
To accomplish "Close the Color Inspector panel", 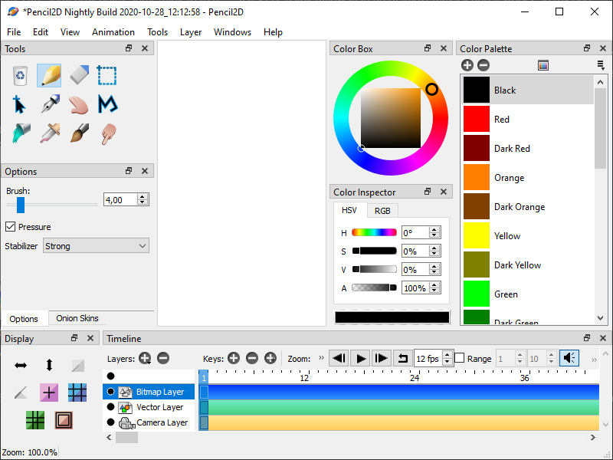I will [x=444, y=191].
